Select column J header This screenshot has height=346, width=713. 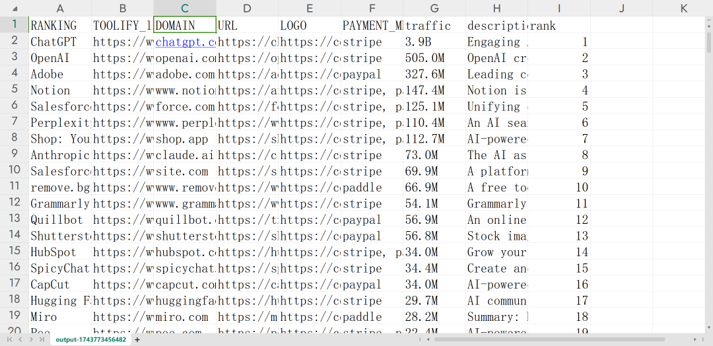(x=622, y=8)
